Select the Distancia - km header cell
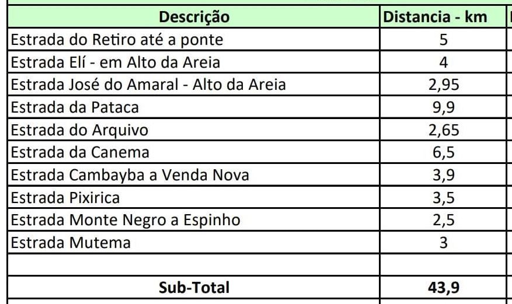The height and width of the screenshot is (304, 512). coord(443,17)
